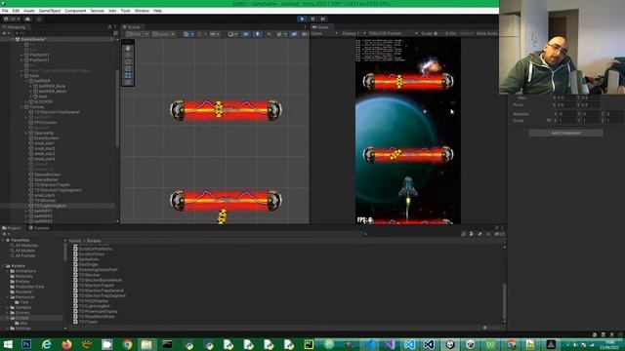This screenshot has height=351, width=625.
Task: Open the Pivot mode dropdown
Action: point(138,34)
